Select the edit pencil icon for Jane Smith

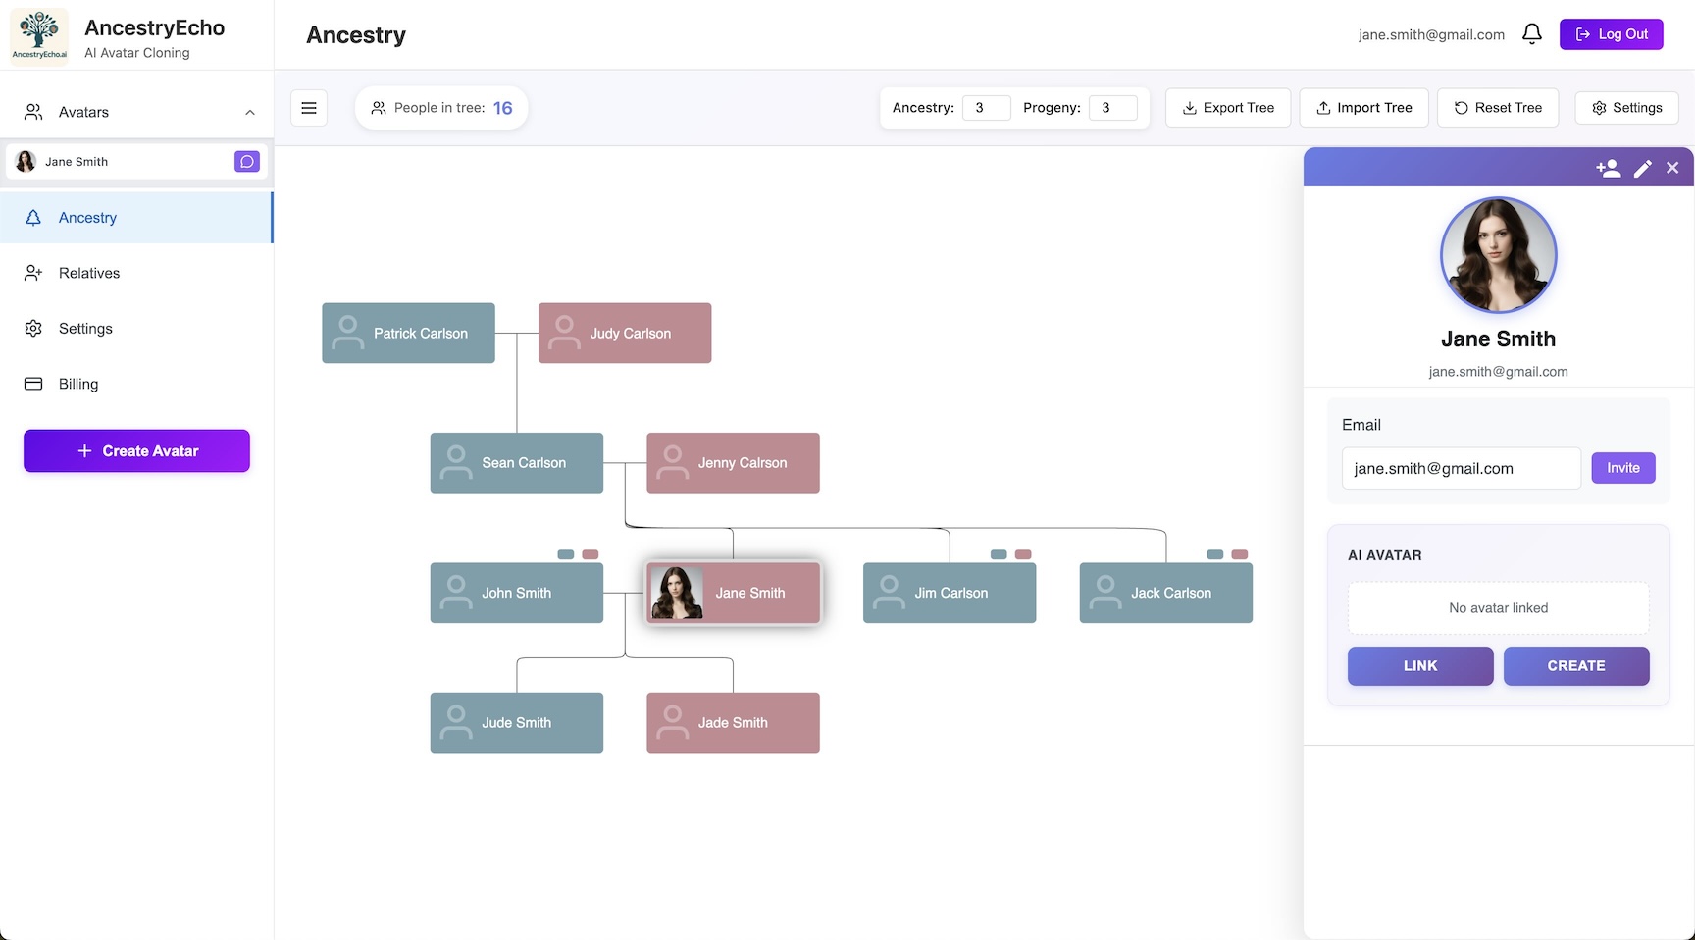pos(1643,168)
